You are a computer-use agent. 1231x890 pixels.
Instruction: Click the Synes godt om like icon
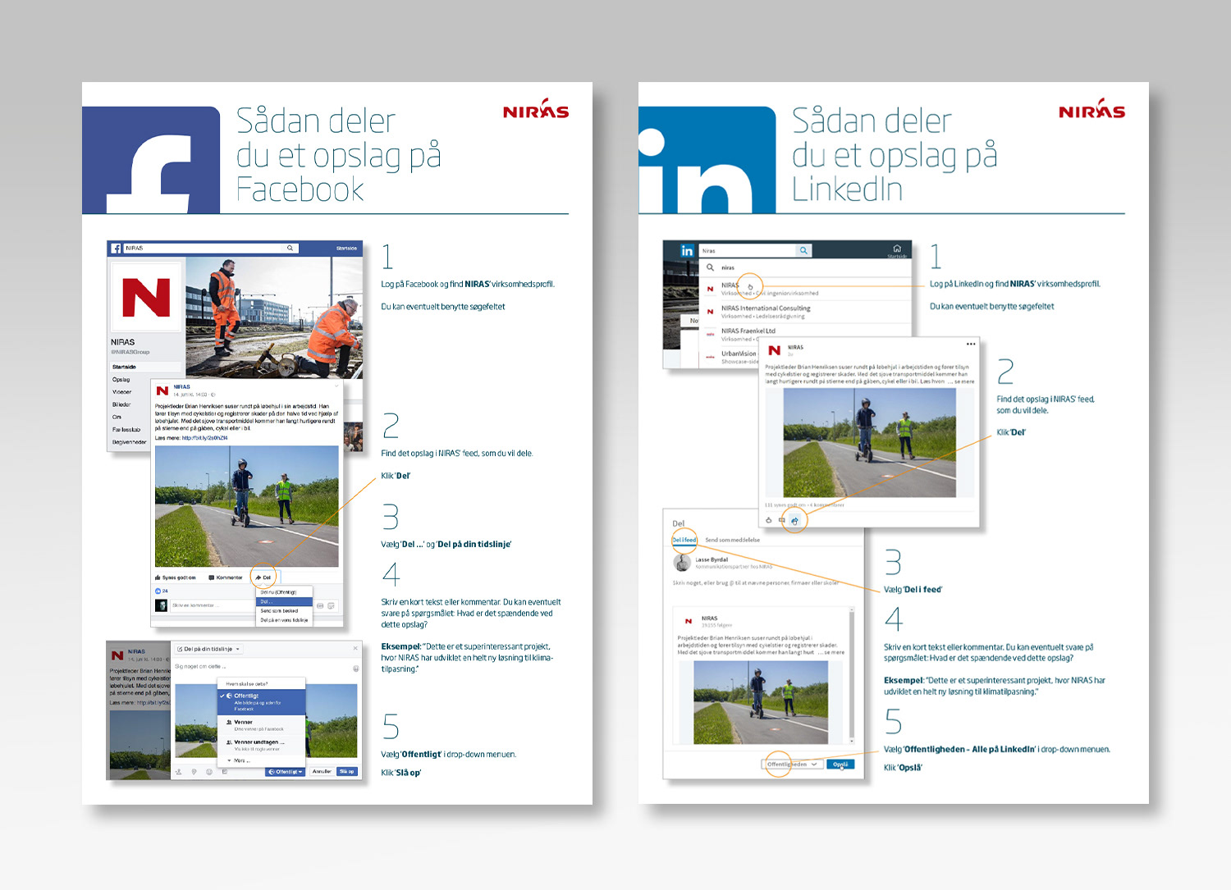(x=158, y=577)
